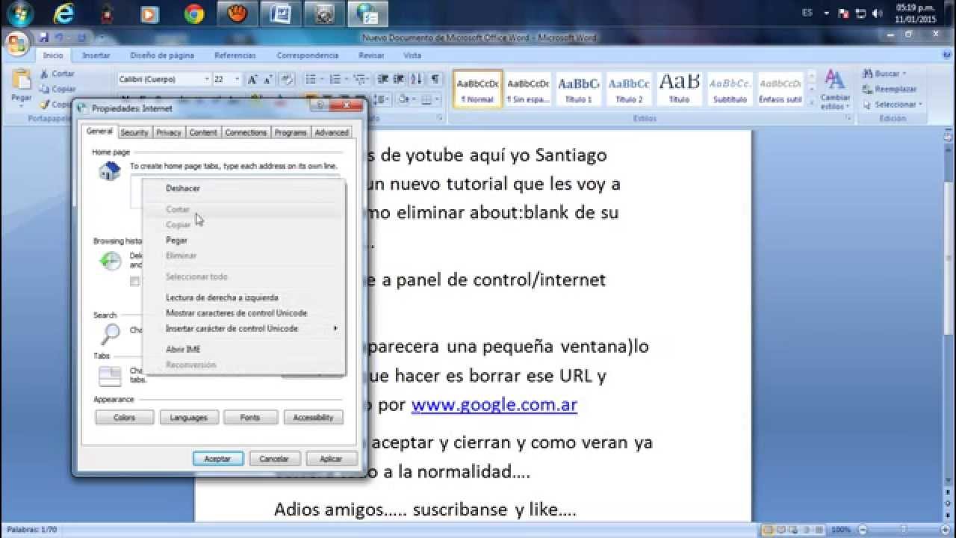Switch to the Insertar ribbon tab
This screenshot has height=538, width=956.
click(96, 55)
